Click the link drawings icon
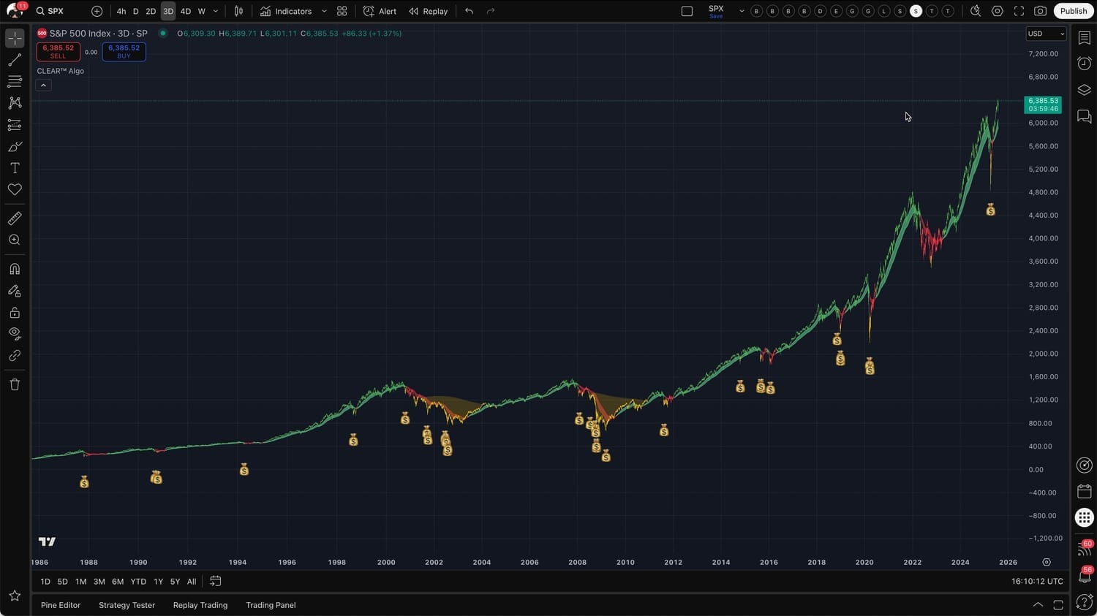 (x=15, y=356)
